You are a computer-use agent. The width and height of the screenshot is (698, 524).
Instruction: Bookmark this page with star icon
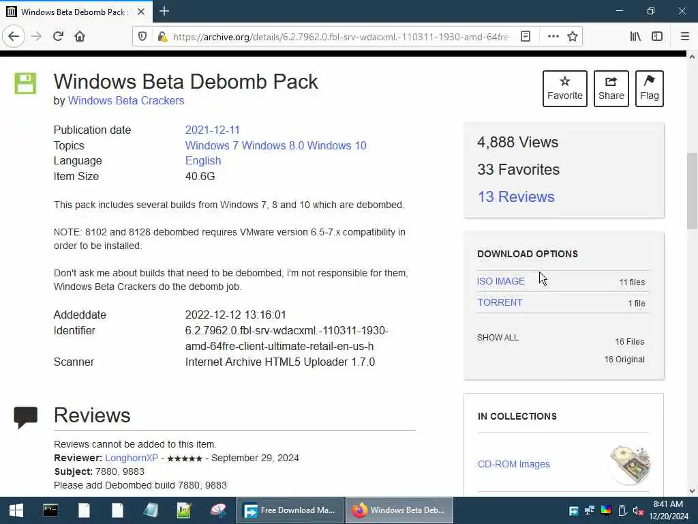click(573, 37)
